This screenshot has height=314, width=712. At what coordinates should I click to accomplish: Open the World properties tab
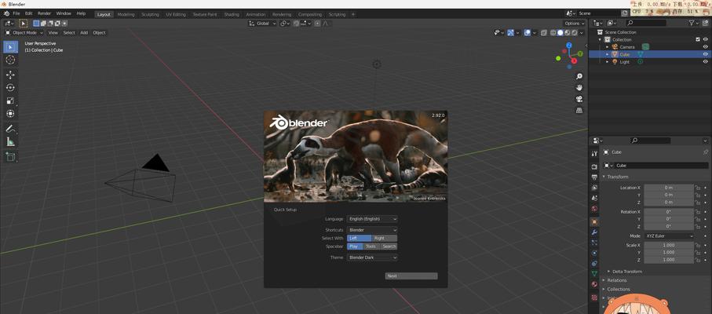coord(594,209)
